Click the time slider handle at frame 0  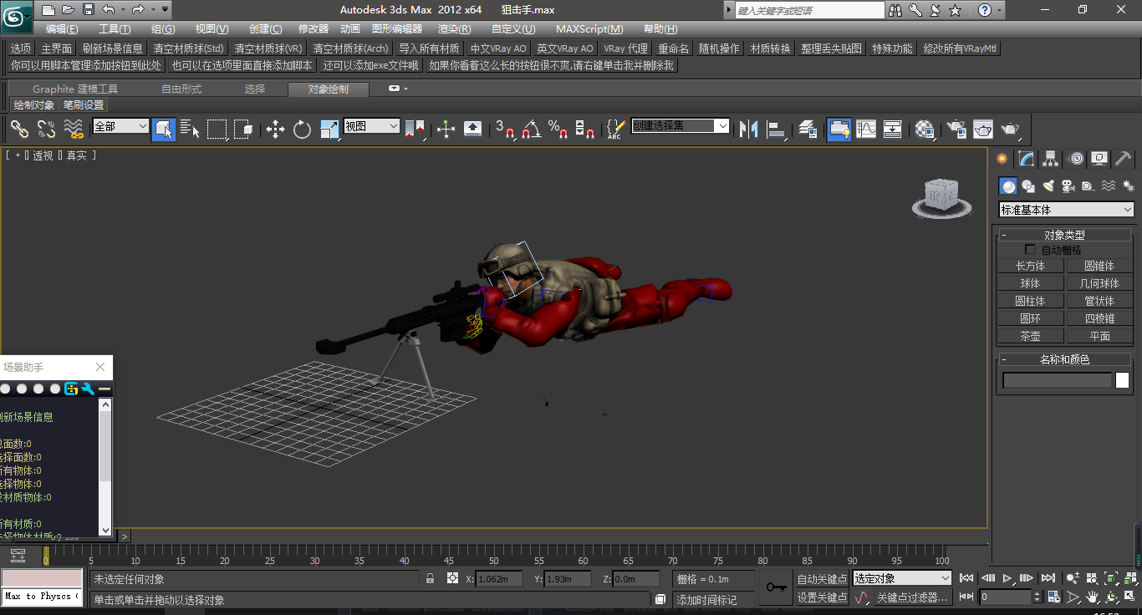[46, 556]
